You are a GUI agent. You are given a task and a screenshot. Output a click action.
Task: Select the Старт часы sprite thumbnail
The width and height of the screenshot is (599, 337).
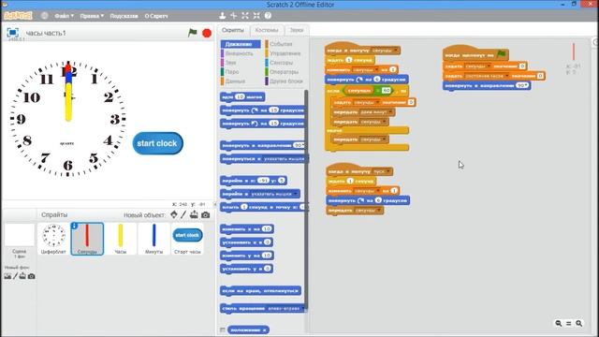point(187,239)
